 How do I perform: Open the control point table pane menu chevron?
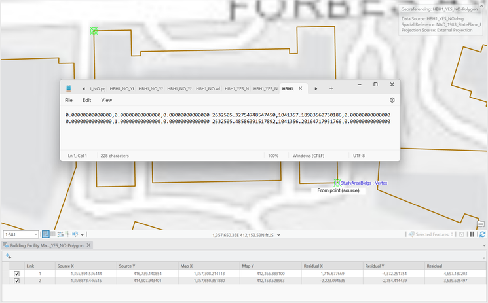484,246
